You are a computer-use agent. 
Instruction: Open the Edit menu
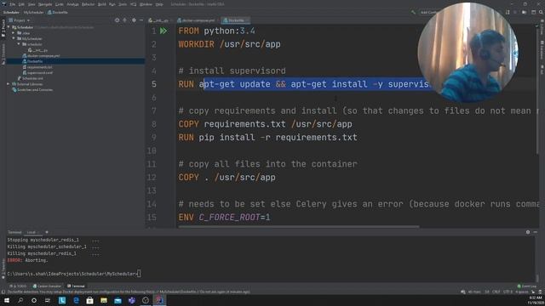[21, 4]
